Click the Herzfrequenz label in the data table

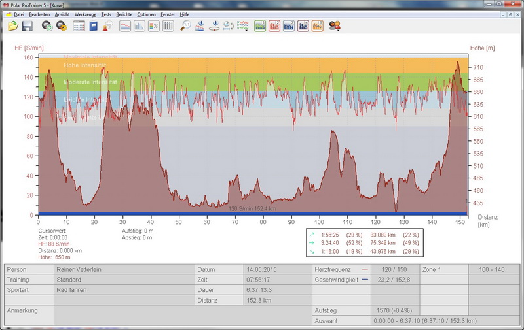(x=331, y=270)
